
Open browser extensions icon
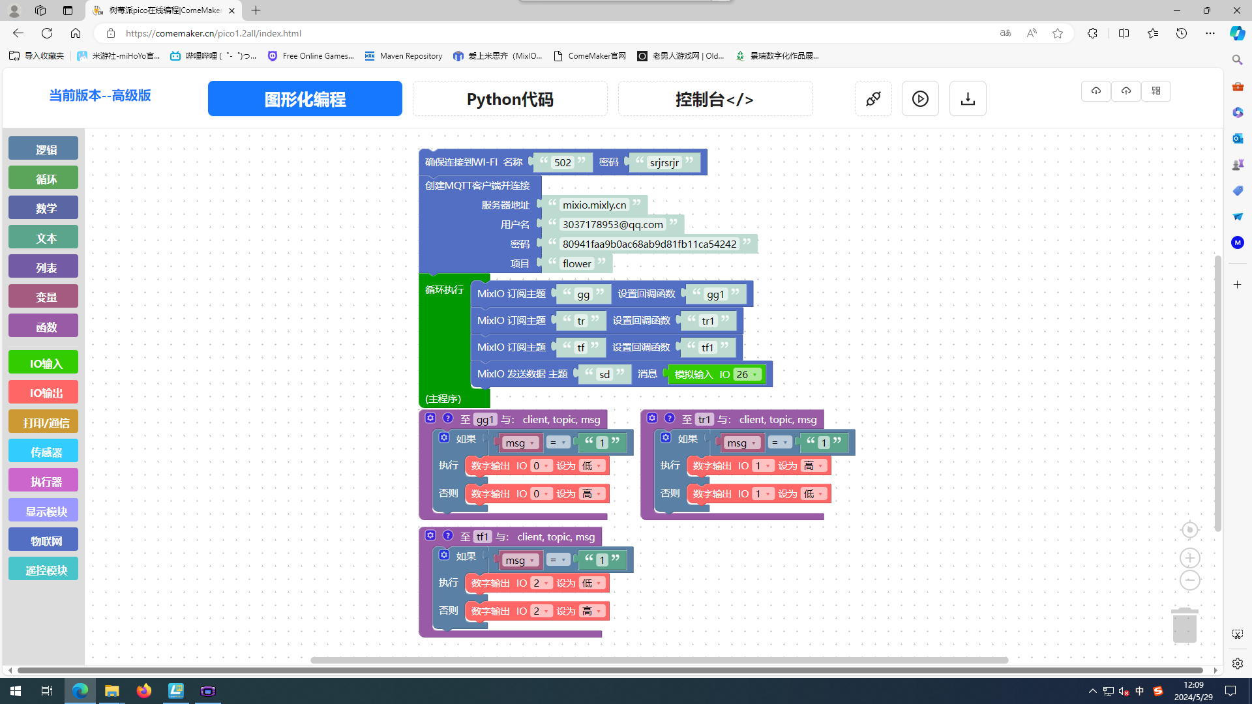1092,33
